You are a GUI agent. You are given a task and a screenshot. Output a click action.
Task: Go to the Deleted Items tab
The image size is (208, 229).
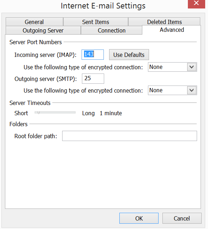point(164,22)
